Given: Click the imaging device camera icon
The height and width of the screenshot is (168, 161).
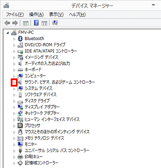Looking at the screenshot, I should click(x=20, y=57).
